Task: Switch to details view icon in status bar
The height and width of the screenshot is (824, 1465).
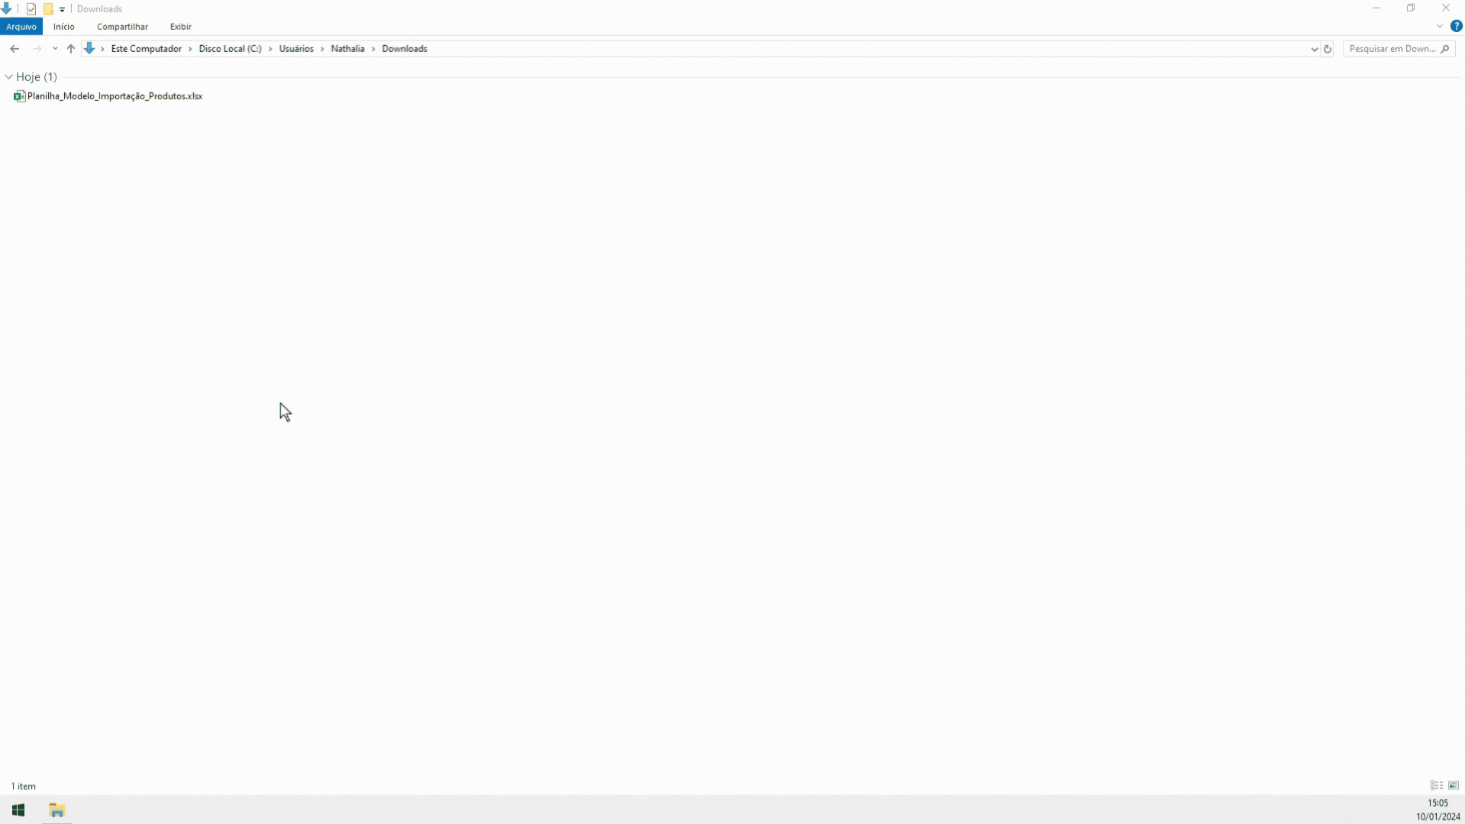Action: pyautogui.click(x=1437, y=786)
